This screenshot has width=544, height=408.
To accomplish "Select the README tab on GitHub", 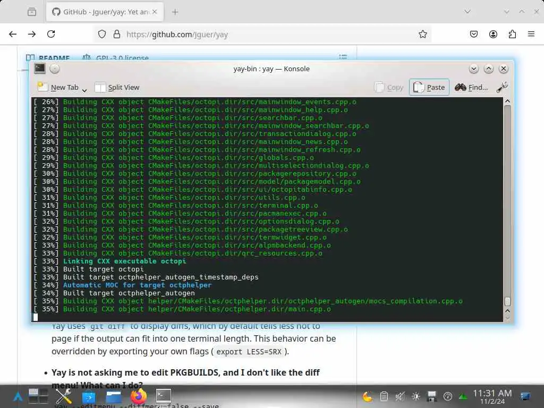I will click(x=48, y=57).
